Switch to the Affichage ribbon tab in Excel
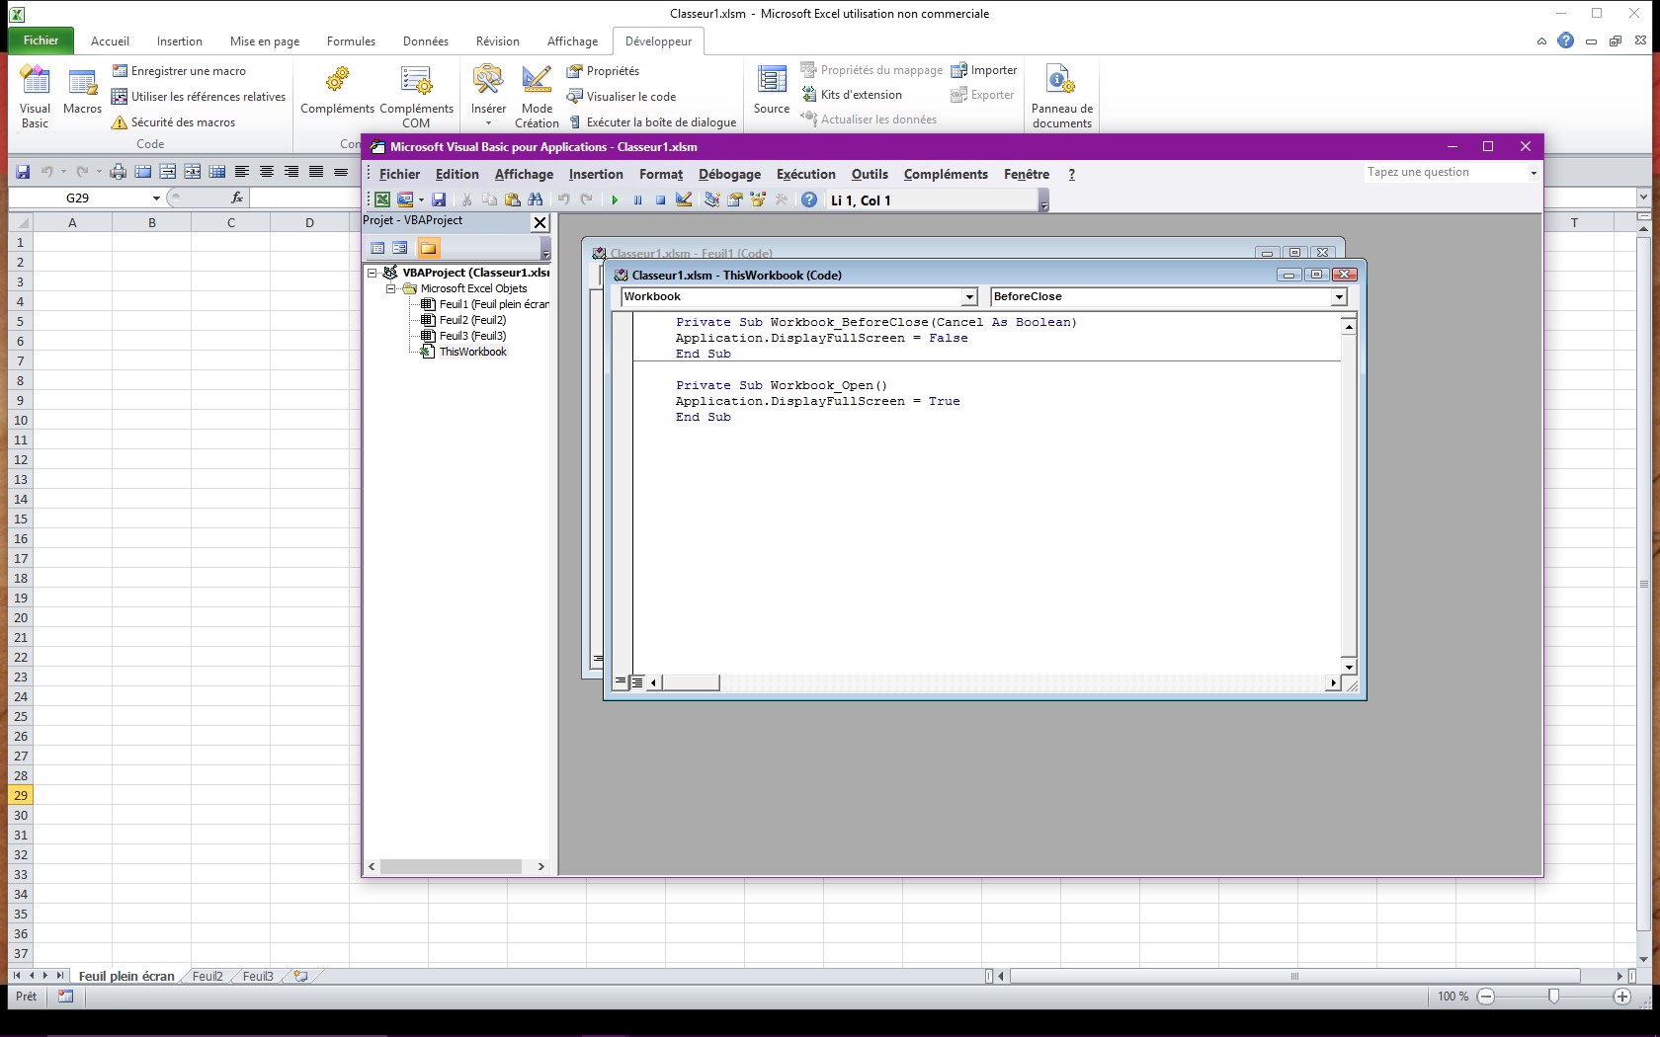Viewport: 1660px width, 1037px height. tap(572, 41)
